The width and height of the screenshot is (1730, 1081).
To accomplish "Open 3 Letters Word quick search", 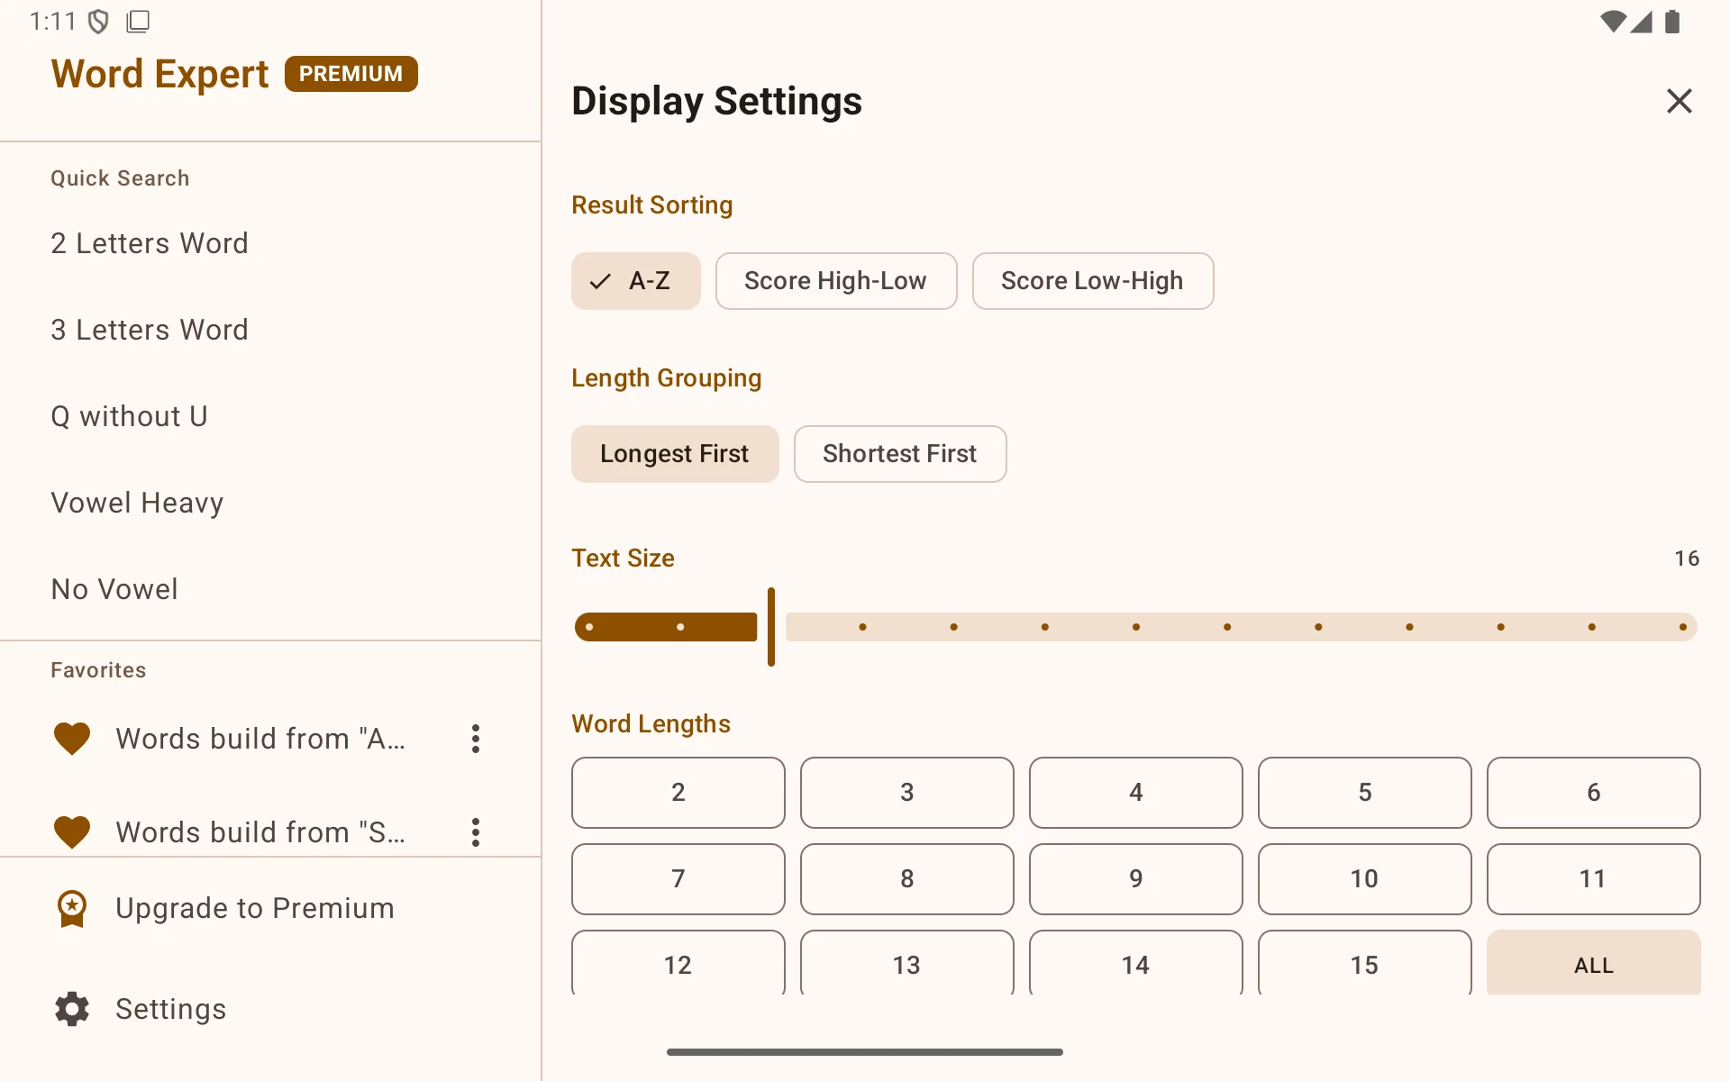I will (270, 330).
